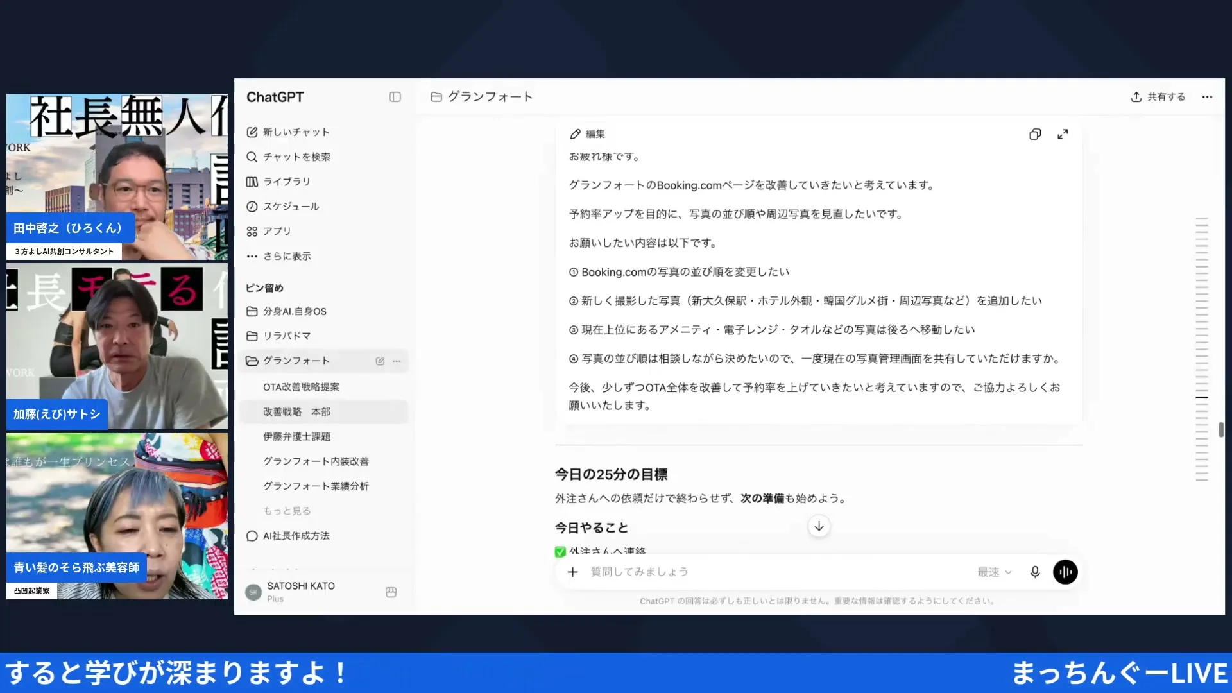Open the header three-dot options menu
The image size is (1232, 693).
(1207, 97)
